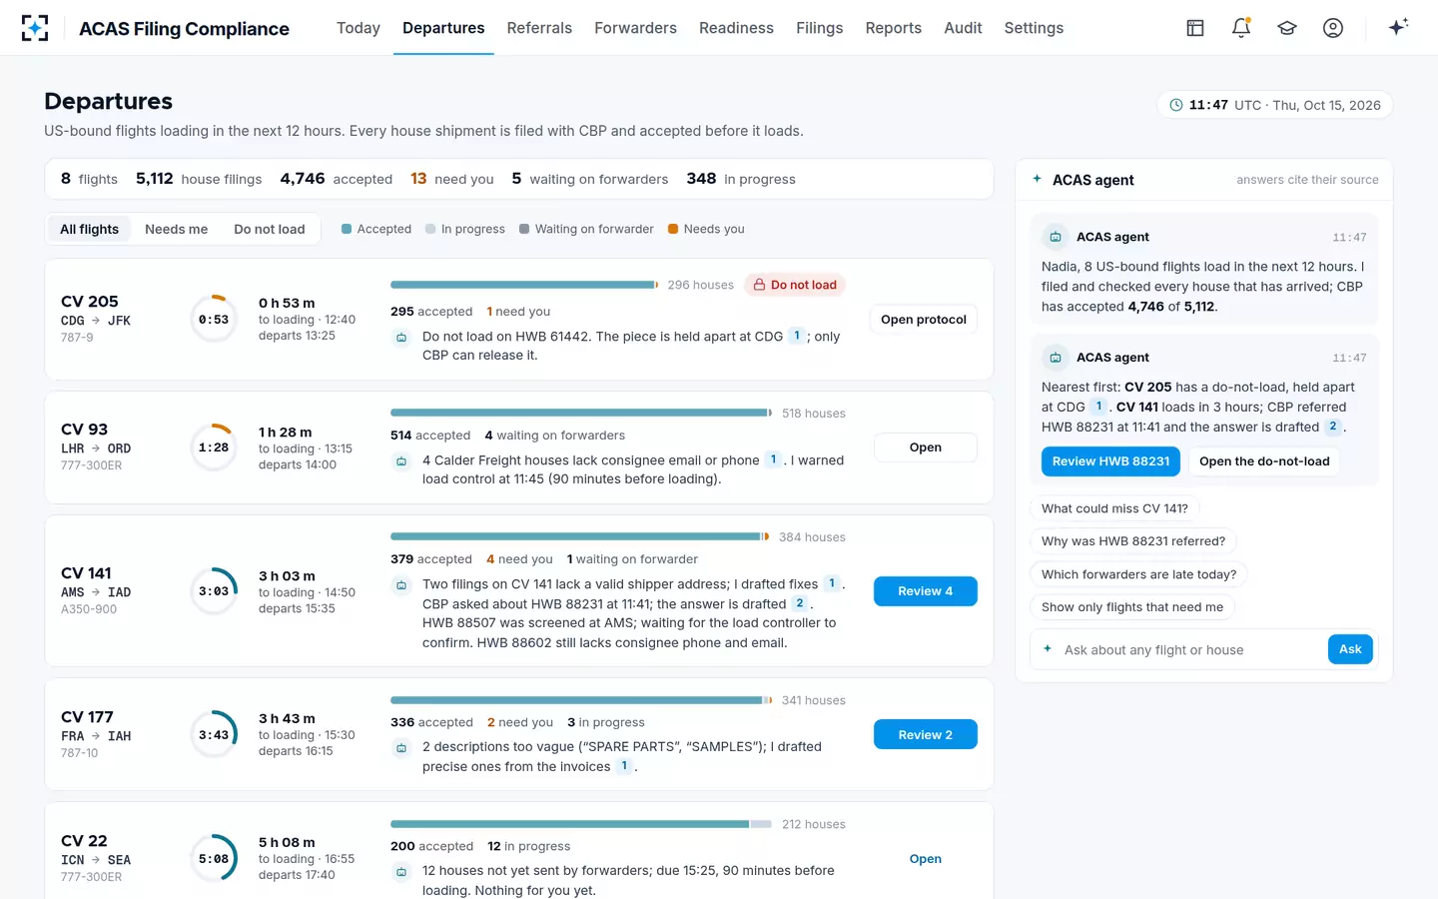Open citation 1 in CV 205 row note
Image resolution: width=1438 pixels, height=899 pixels.
[x=796, y=336]
